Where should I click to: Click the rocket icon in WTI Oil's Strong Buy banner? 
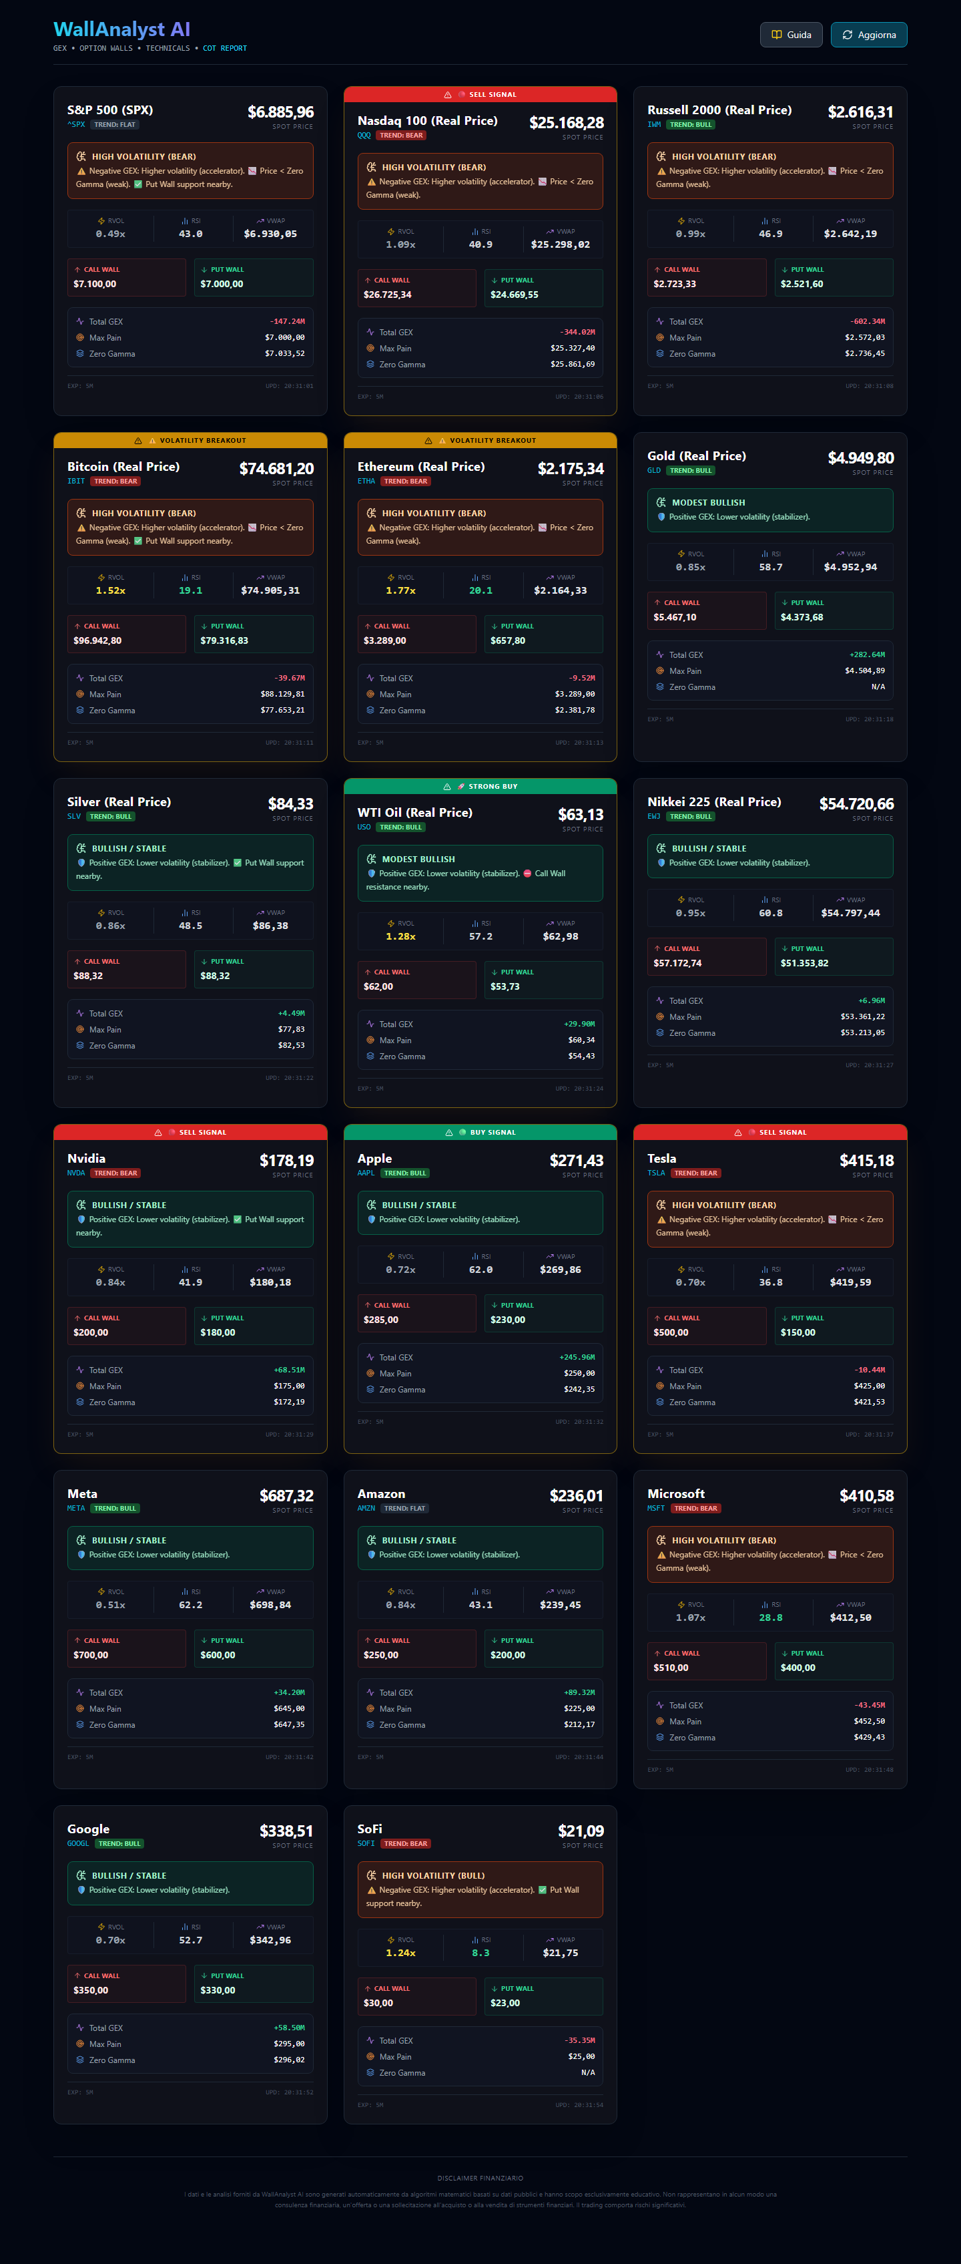tap(461, 787)
